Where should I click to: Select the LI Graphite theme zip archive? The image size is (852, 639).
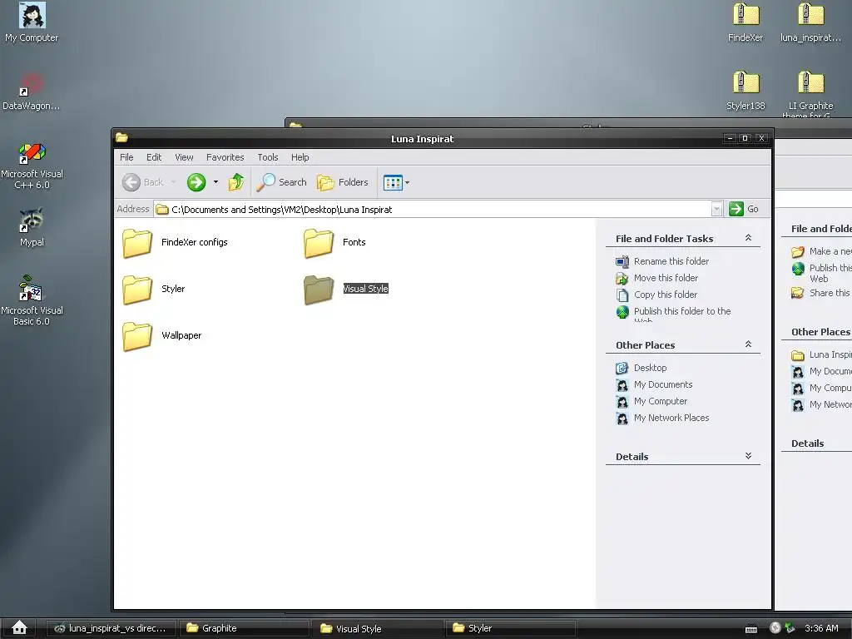810,93
